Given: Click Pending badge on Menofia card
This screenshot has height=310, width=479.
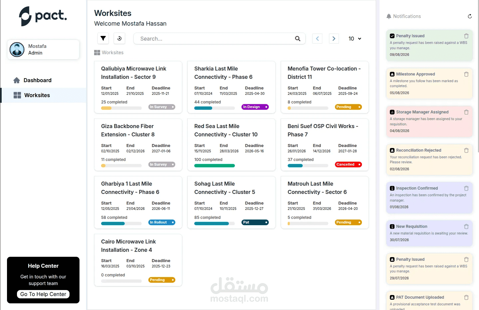Looking at the screenshot, I should click(348, 107).
